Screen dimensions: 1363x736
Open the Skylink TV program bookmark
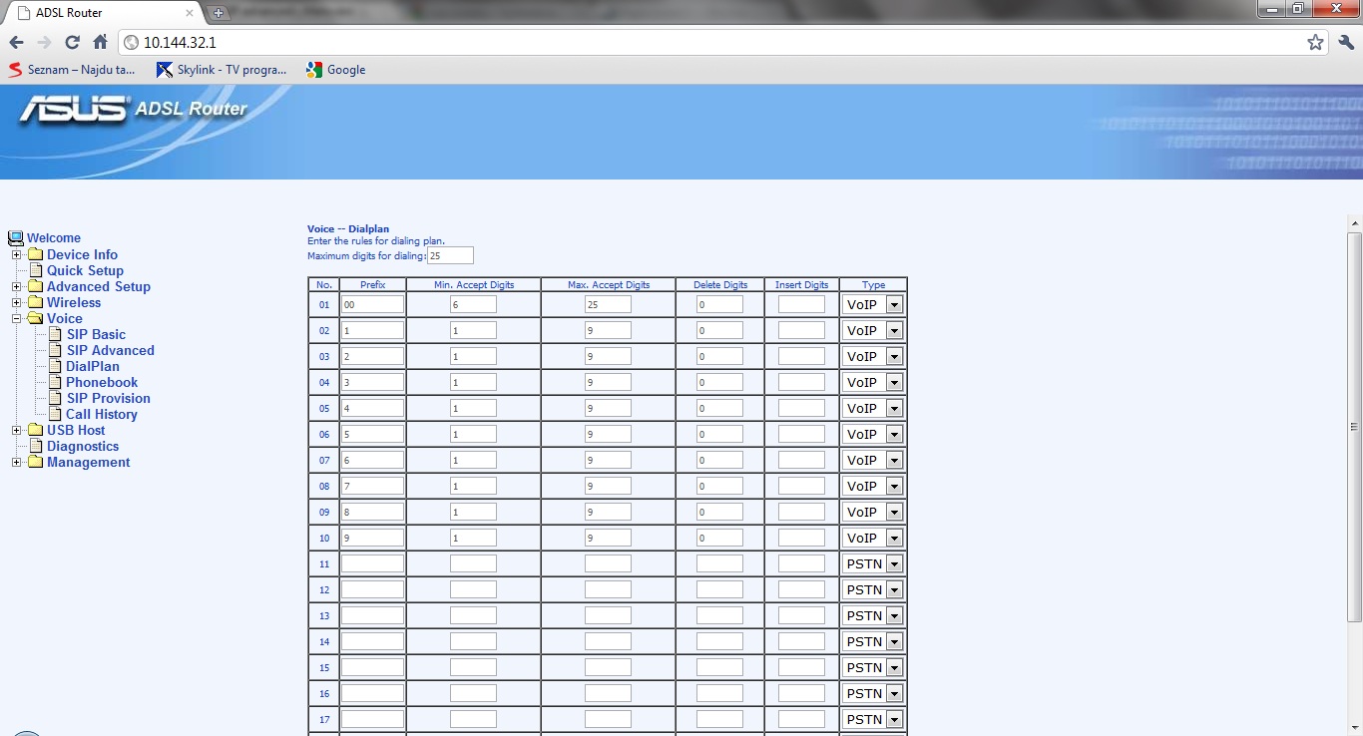pos(222,70)
